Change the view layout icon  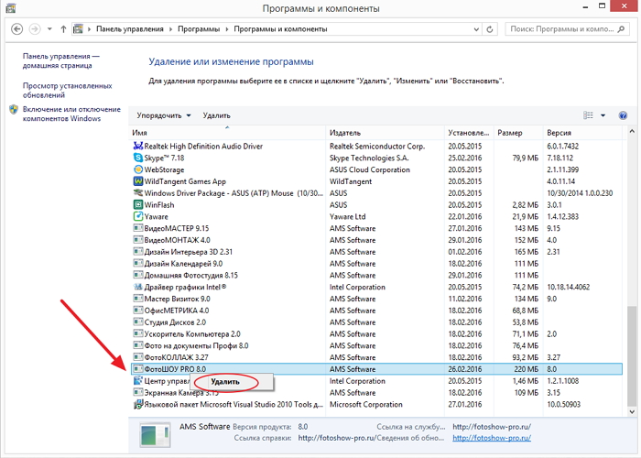click(588, 115)
